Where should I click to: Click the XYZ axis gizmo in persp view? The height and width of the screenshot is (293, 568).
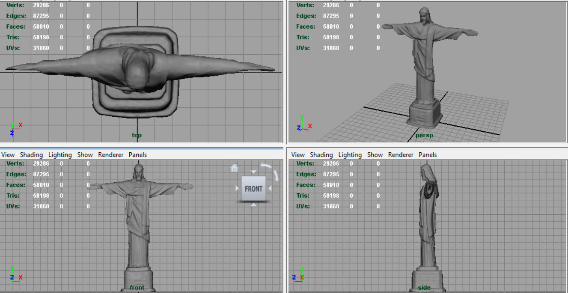coord(304,123)
